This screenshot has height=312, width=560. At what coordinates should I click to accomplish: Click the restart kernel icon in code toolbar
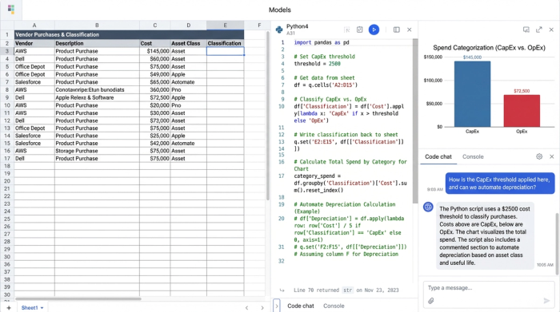coord(360,30)
